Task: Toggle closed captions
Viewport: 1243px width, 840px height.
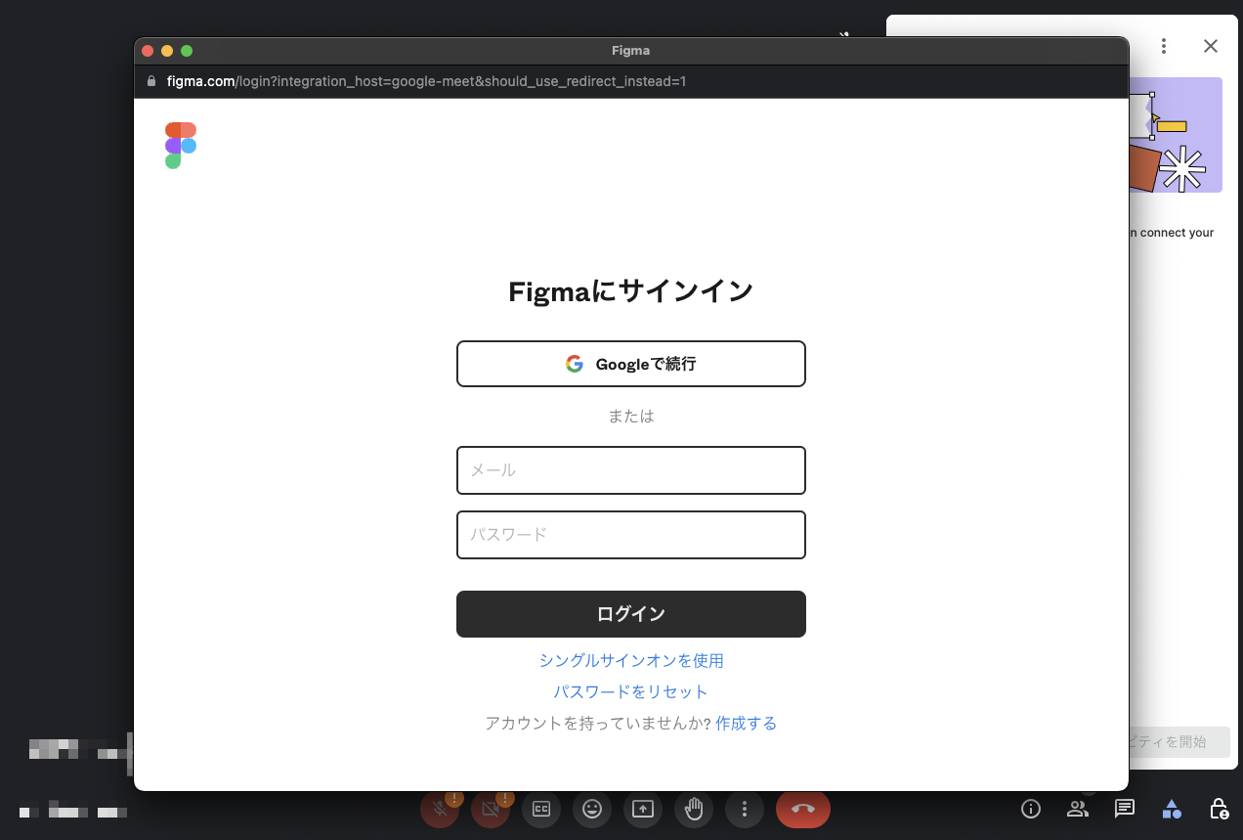Action: (541, 809)
